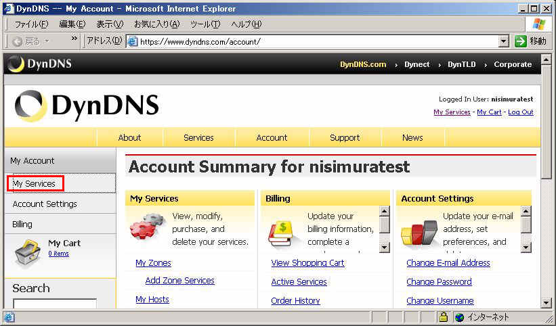Click the Corporate header link
Image resolution: width=556 pixels, height=326 pixels.
click(513, 64)
